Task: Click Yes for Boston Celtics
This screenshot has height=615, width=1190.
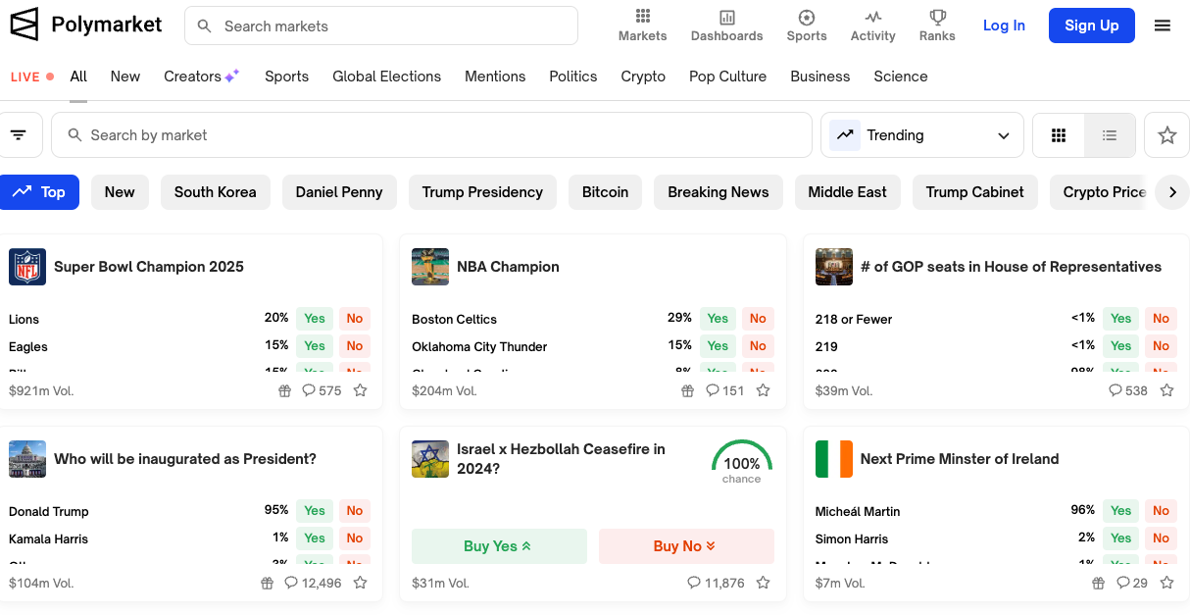Action: (718, 318)
